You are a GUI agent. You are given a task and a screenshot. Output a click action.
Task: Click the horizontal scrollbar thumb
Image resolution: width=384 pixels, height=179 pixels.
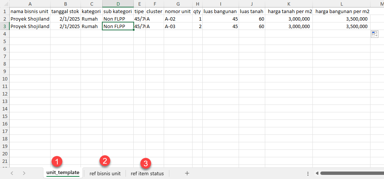(x=350, y=173)
